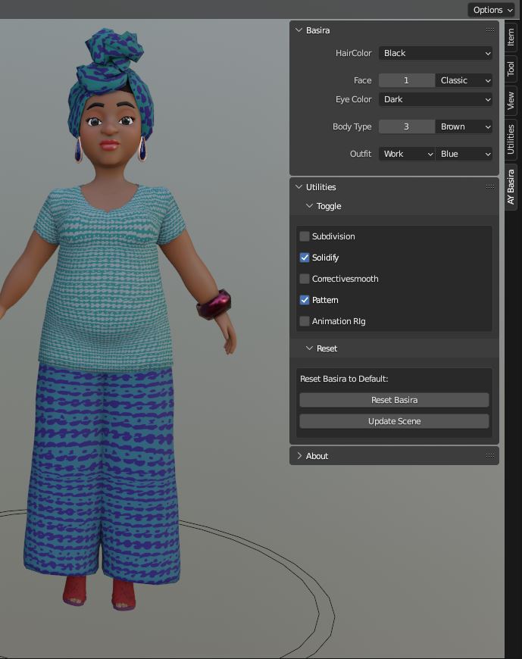Uncheck the Solidify option
Viewport: 522px width, 659px height.
[x=305, y=258]
